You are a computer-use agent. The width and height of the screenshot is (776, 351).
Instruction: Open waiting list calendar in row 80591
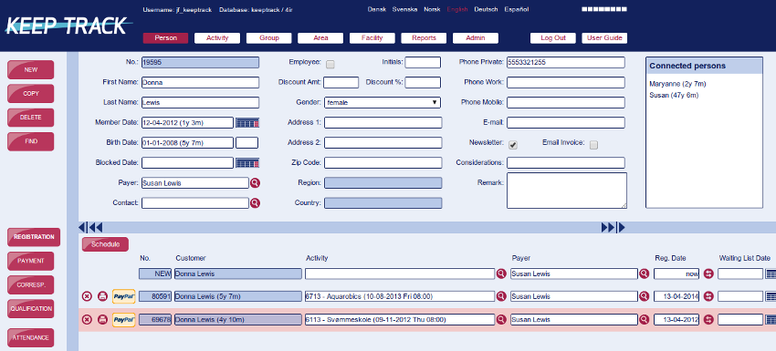(771, 296)
